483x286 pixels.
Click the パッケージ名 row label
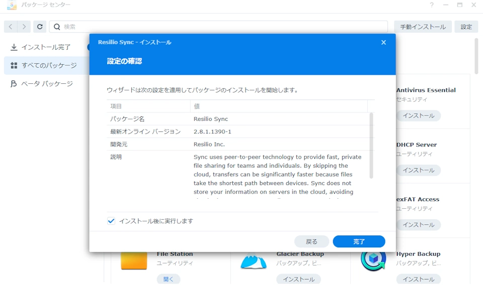pyautogui.click(x=127, y=119)
